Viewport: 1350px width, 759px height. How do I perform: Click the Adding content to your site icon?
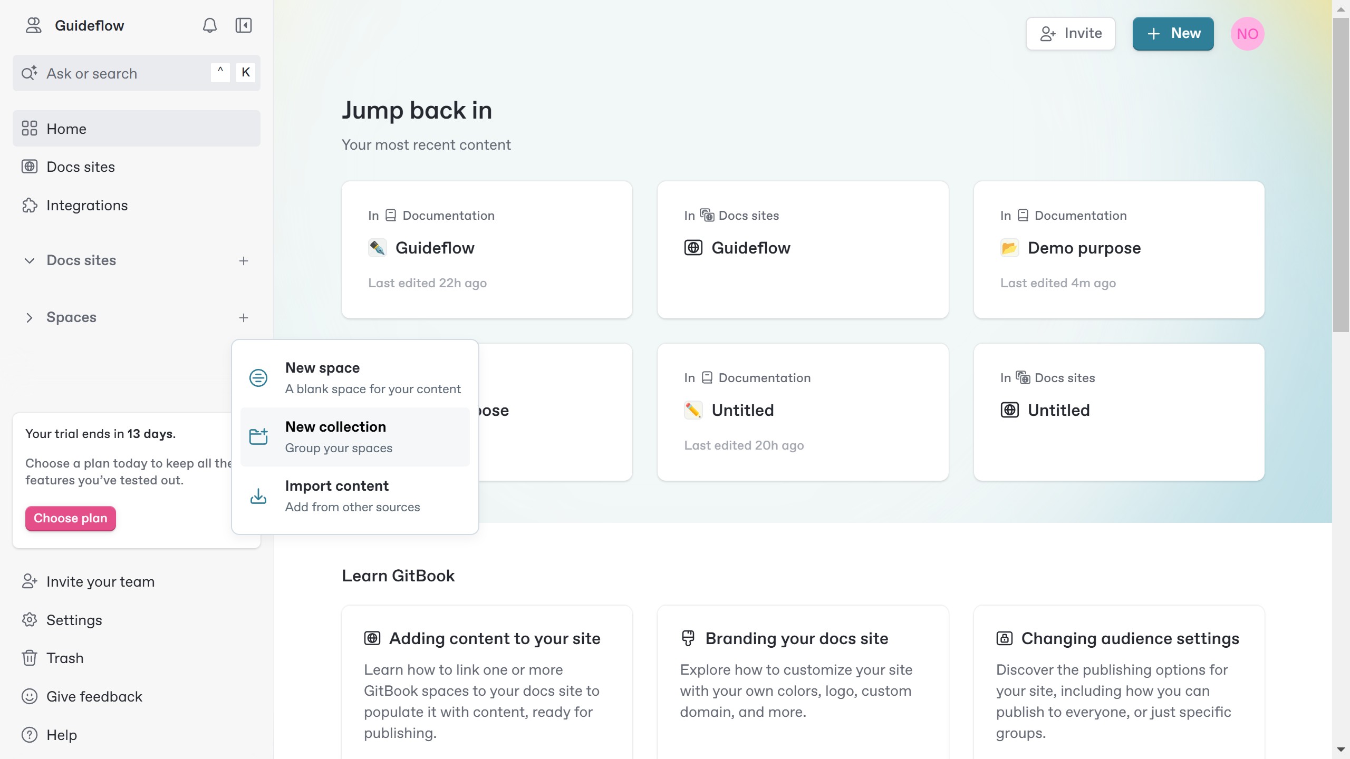point(372,638)
